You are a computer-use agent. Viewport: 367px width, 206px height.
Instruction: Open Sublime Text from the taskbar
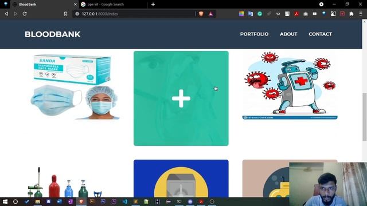(x=135, y=201)
